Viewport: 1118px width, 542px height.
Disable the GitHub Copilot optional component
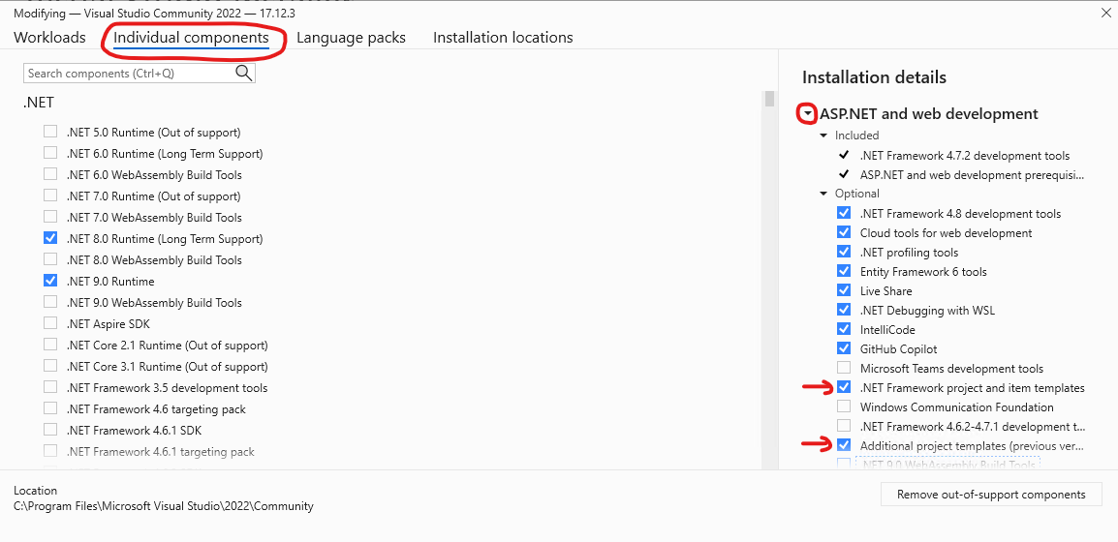(x=844, y=349)
